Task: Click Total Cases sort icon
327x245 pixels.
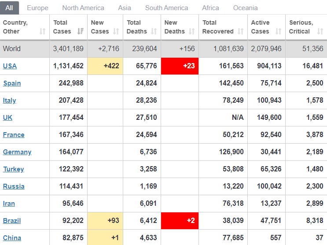Action: tap(80, 31)
